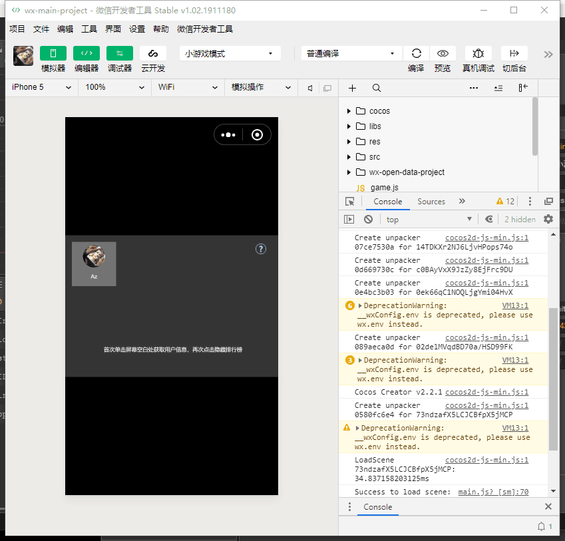The image size is (565, 541).
Task: Open the WiFi network dropdown
Action: click(x=188, y=88)
